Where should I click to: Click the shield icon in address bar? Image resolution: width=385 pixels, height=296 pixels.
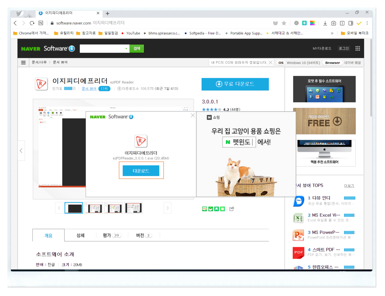pos(275,23)
